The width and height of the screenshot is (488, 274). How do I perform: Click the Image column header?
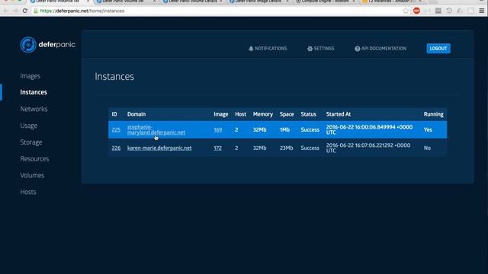[221, 114]
